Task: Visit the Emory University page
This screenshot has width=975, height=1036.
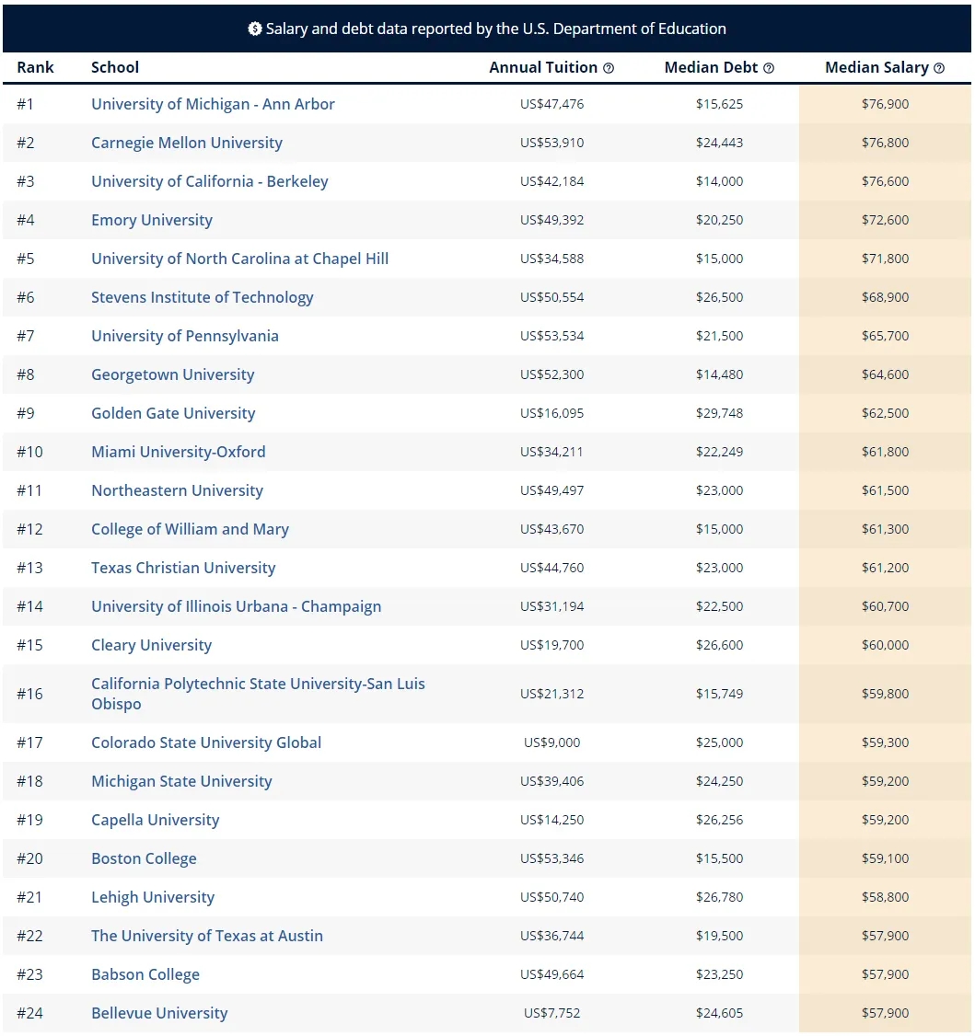Action: (152, 220)
